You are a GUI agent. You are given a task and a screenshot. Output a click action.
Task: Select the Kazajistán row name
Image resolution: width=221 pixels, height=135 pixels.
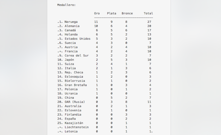[x=74, y=123]
